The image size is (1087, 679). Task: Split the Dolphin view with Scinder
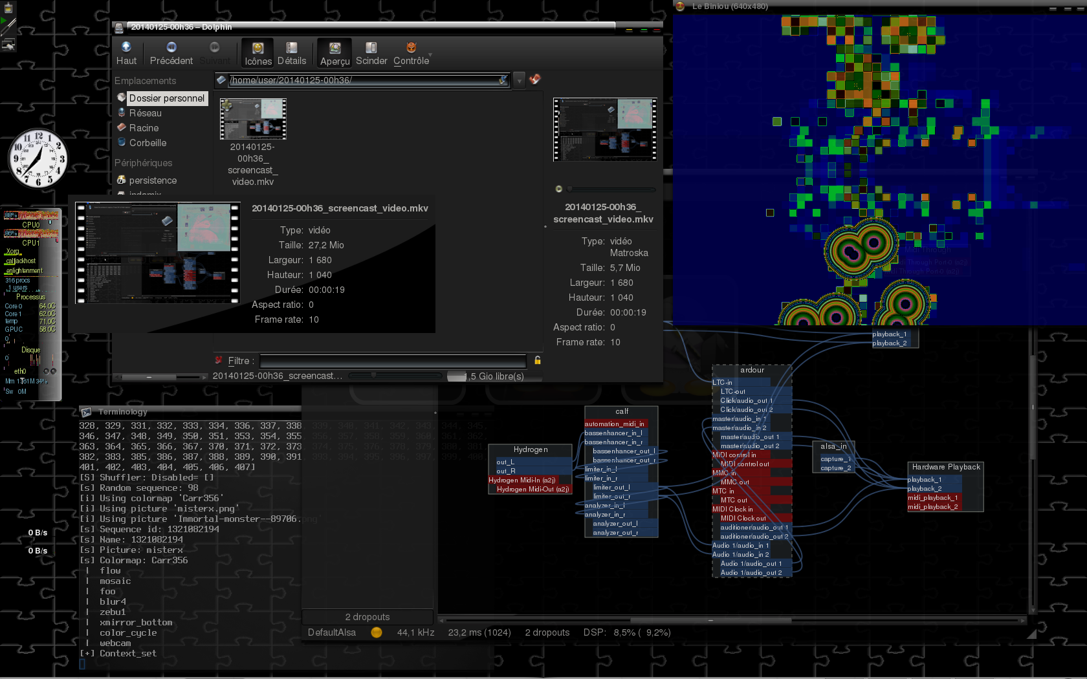371,53
